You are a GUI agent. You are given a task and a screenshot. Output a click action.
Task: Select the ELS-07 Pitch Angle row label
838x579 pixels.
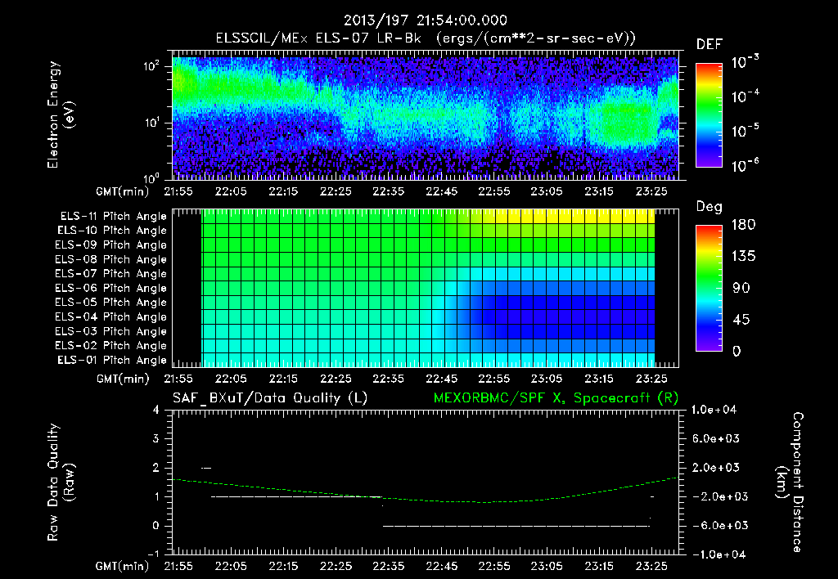pos(111,274)
